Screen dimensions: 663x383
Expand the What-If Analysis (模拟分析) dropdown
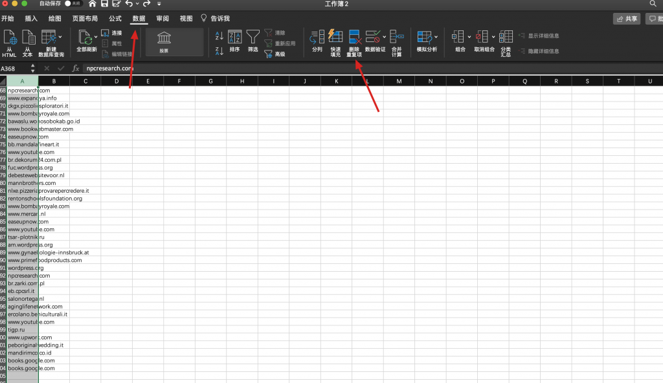click(x=436, y=36)
